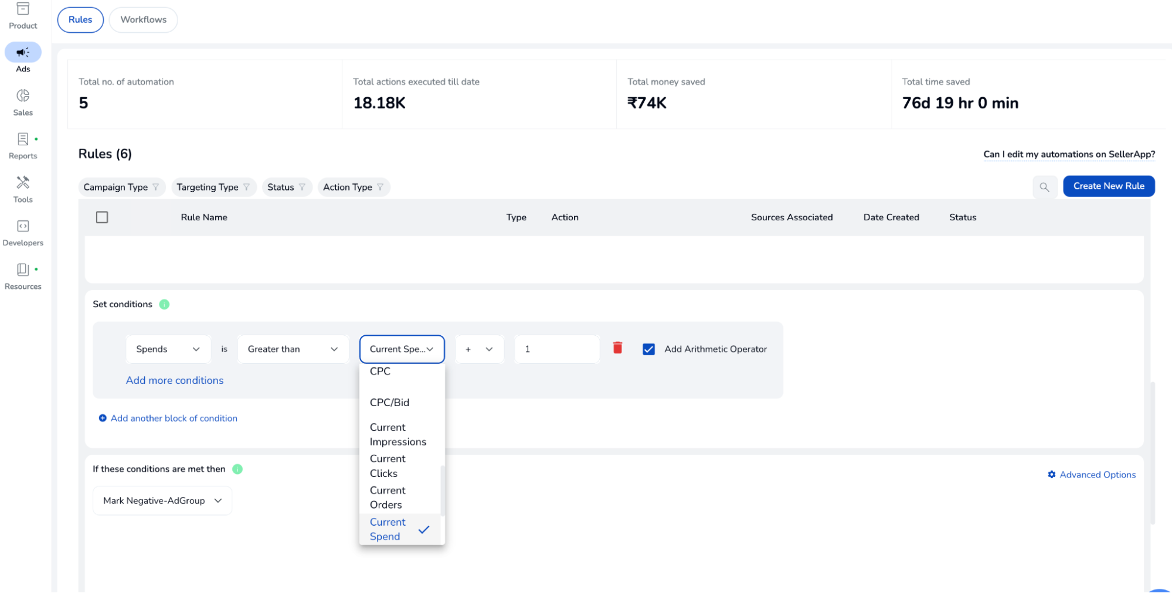Screen dimensions: 1172x593
Task: Click Add more conditions link
Action: 175,380
